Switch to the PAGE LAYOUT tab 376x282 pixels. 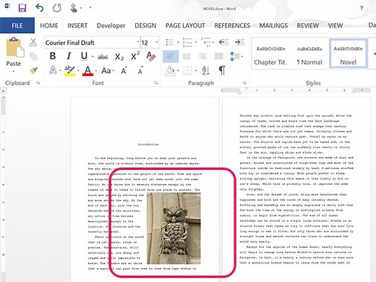coord(185,25)
